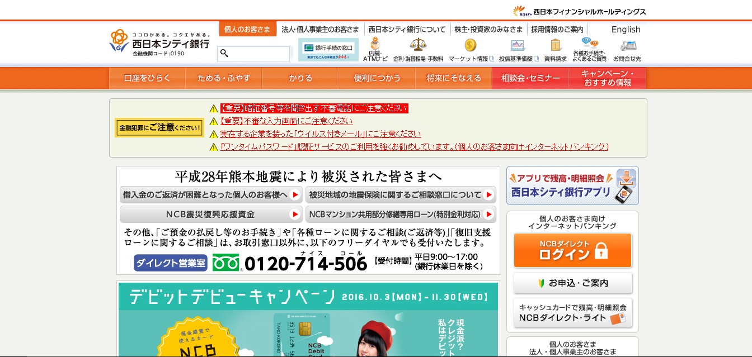
Task: Open デビットデビューキャンペーン banner
Action: pos(308,320)
